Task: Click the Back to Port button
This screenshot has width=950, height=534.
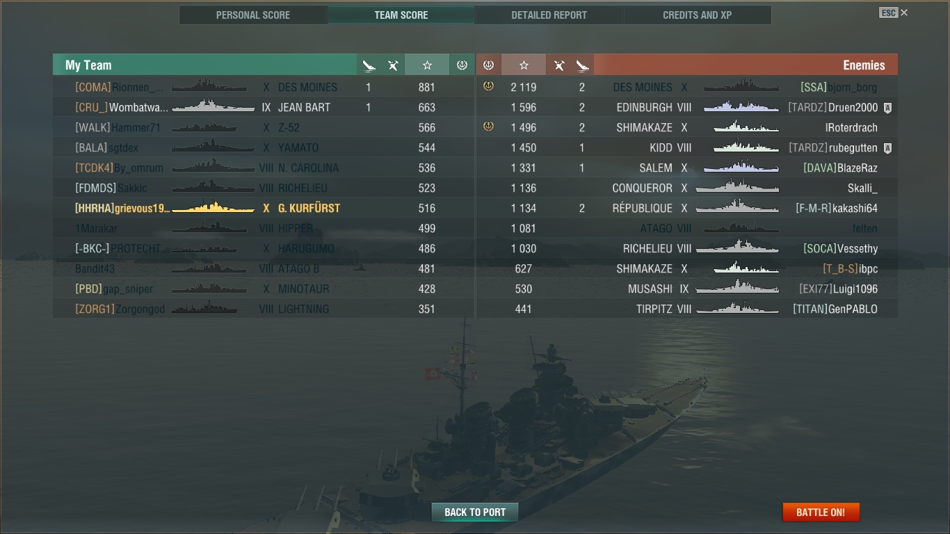Action: click(x=475, y=512)
